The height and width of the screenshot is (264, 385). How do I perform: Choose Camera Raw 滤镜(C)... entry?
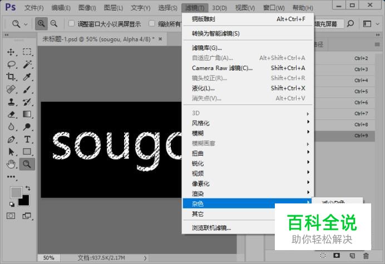(x=248, y=68)
